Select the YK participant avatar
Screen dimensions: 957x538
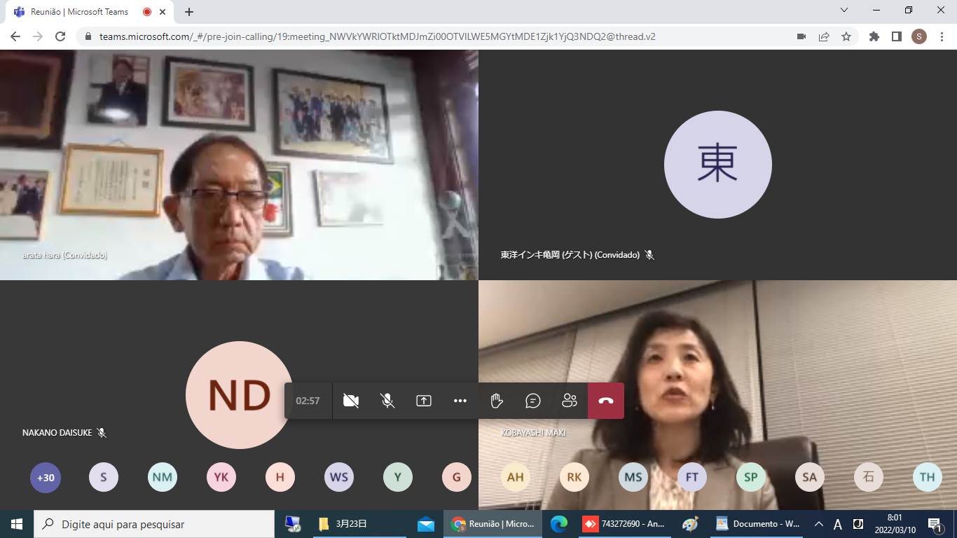[x=221, y=478]
